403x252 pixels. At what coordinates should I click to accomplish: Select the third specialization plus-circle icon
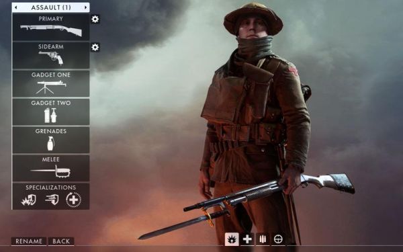click(x=73, y=200)
